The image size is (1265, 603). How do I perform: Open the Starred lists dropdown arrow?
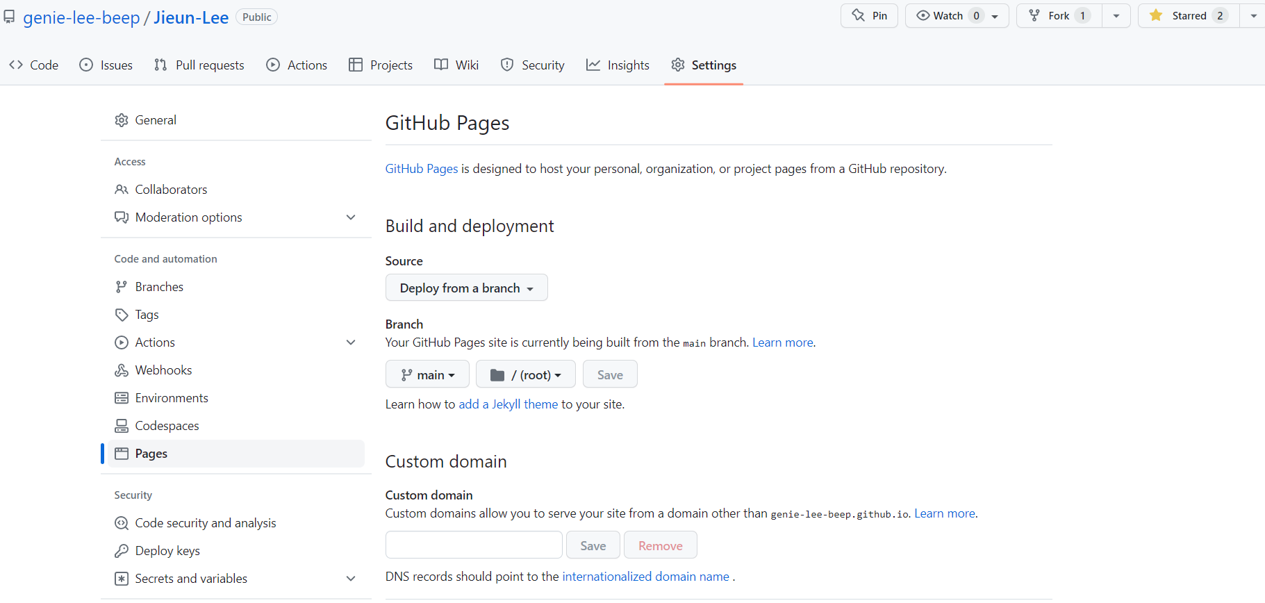click(x=1254, y=16)
